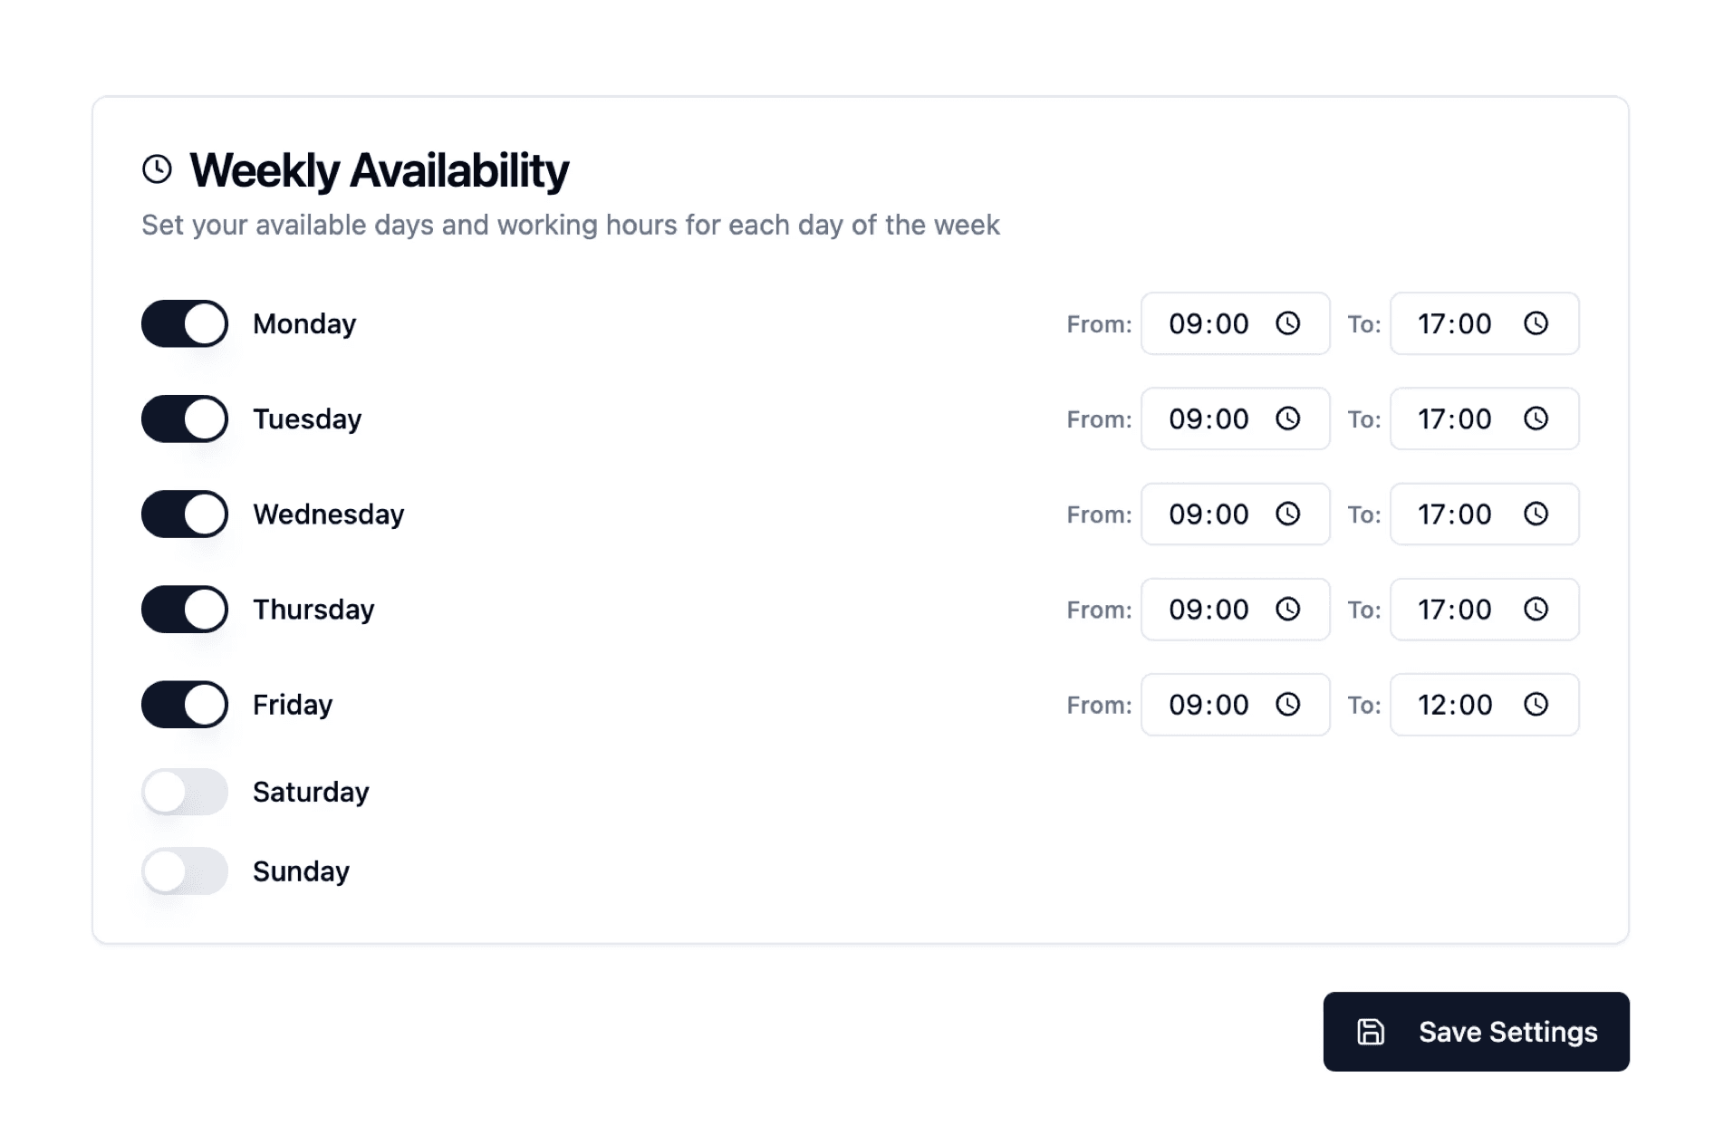This screenshot has height=1125, width=1714.
Task: Disable the Monday availability toggle
Action: click(185, 323)
